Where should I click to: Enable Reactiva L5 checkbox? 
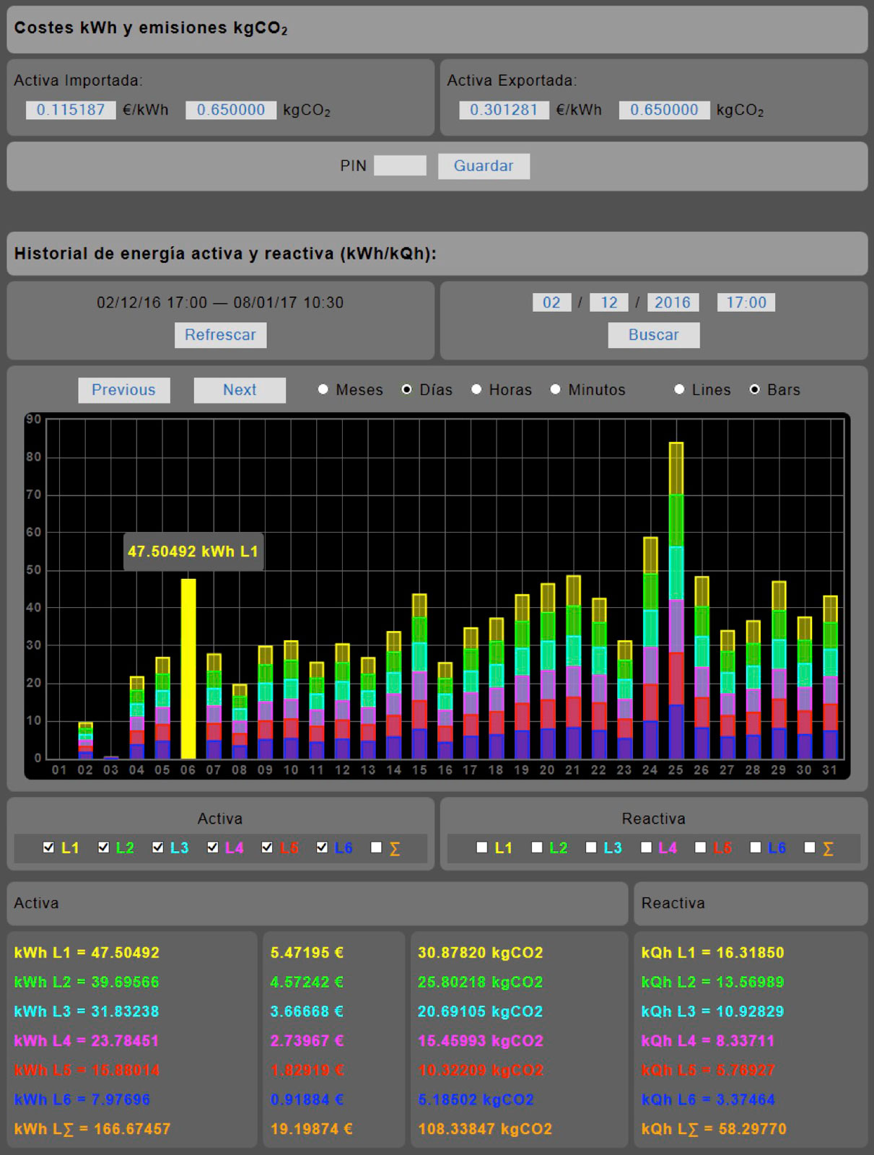coord(700,847)
